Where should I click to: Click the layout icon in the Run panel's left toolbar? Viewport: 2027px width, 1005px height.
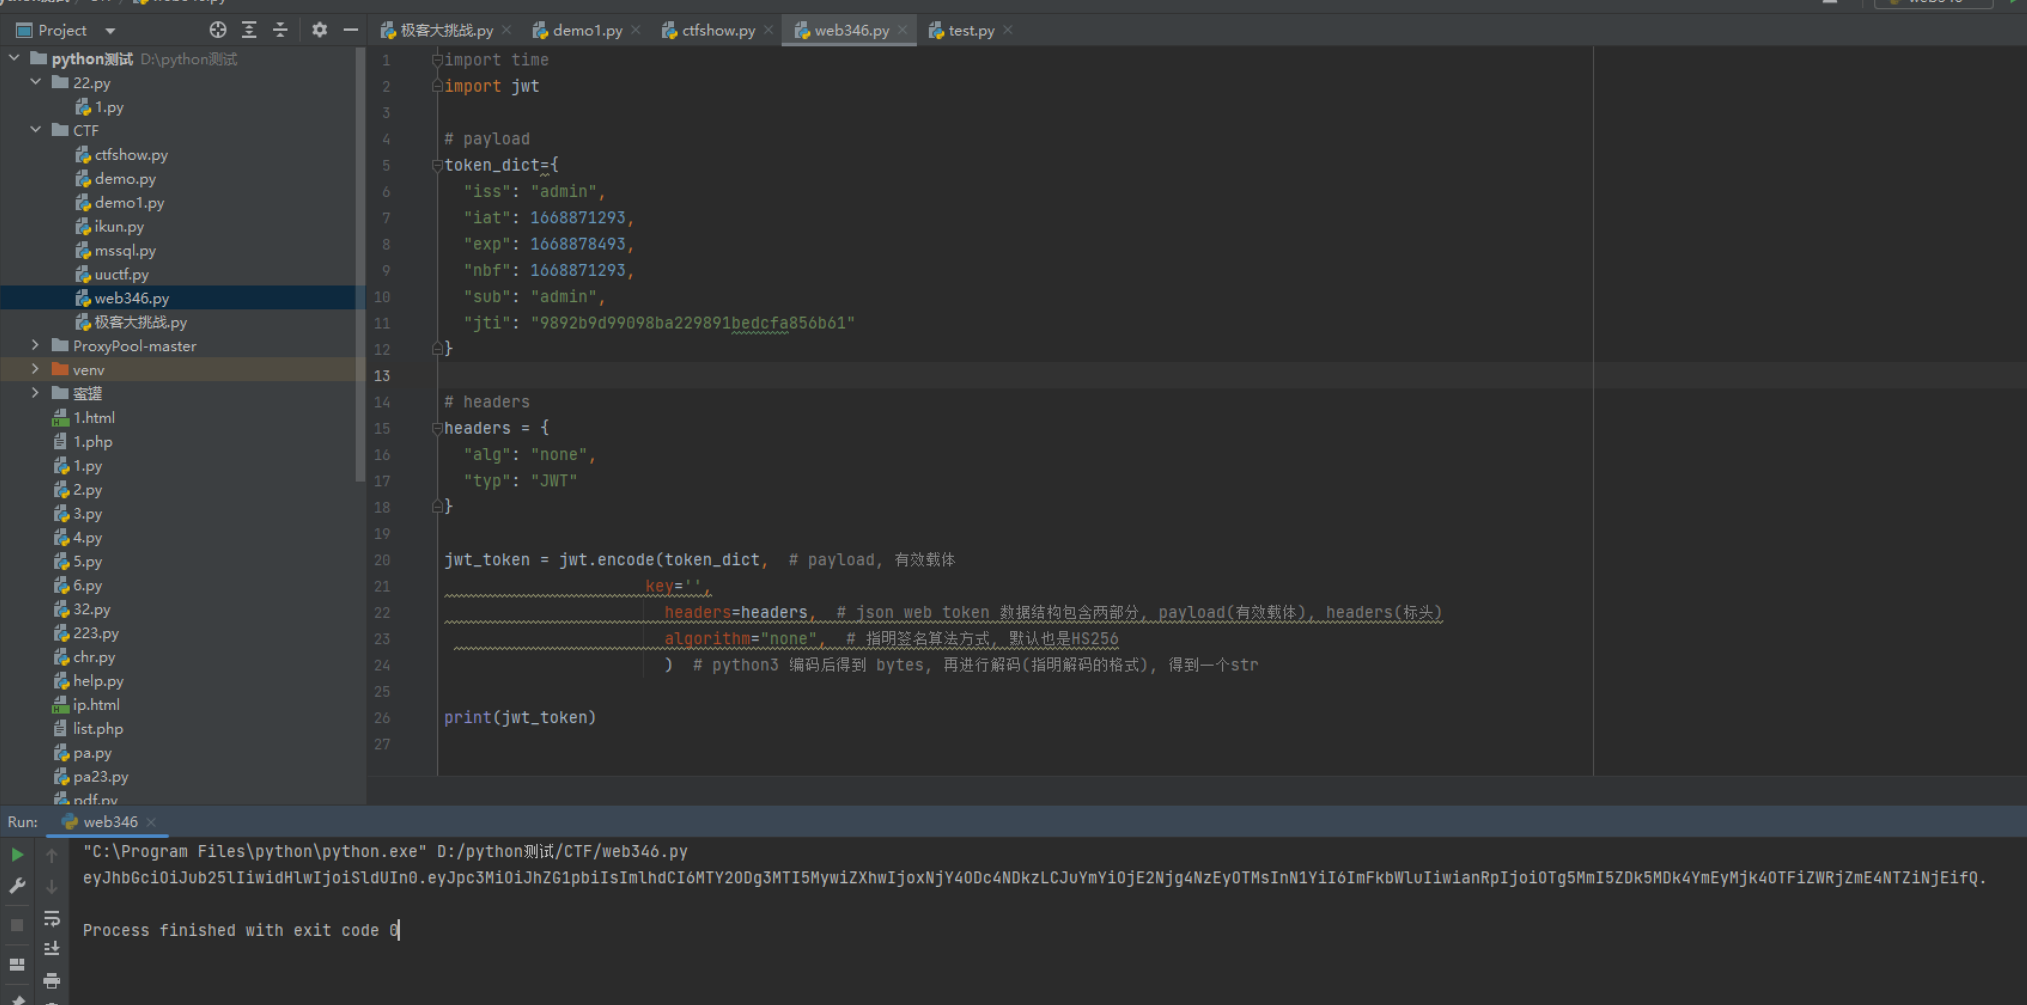tap(17, 964)
